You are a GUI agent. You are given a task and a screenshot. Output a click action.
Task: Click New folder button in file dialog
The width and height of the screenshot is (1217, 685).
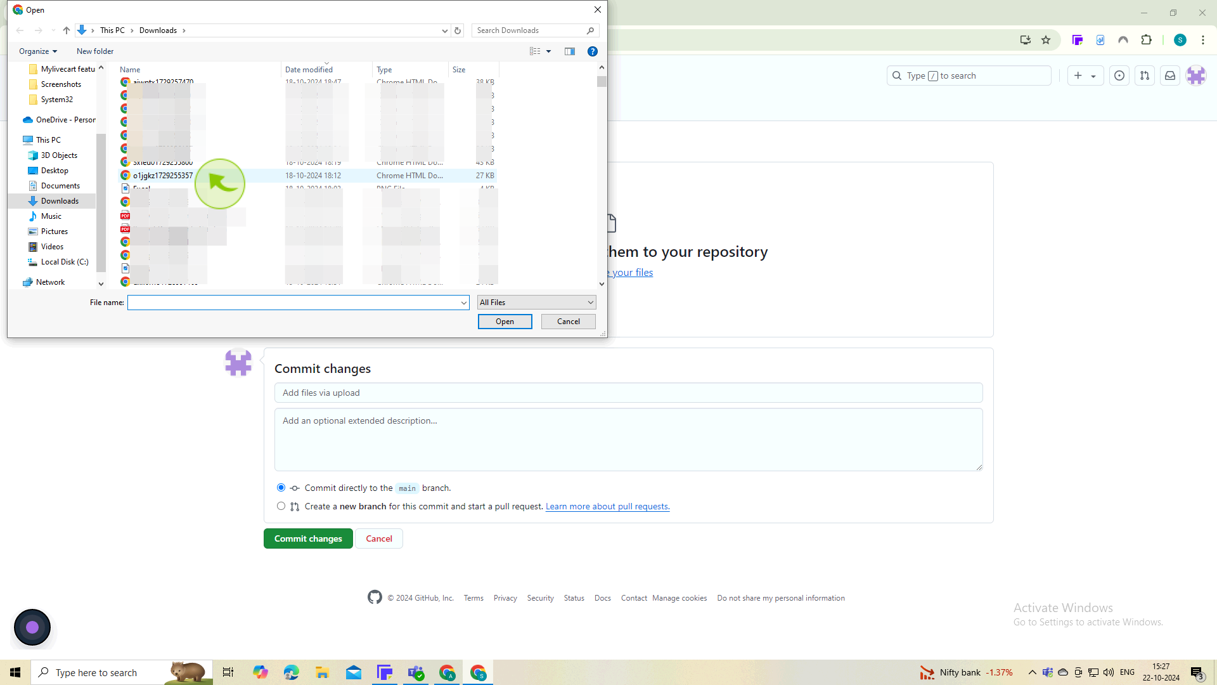(95, 52)
